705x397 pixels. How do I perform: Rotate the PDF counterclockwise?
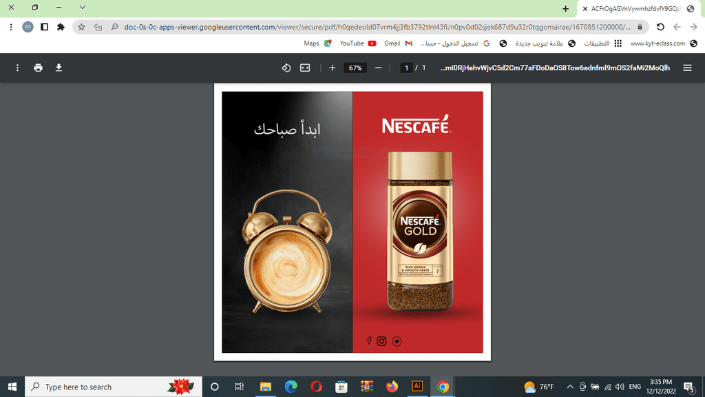[x=286, y=68]
